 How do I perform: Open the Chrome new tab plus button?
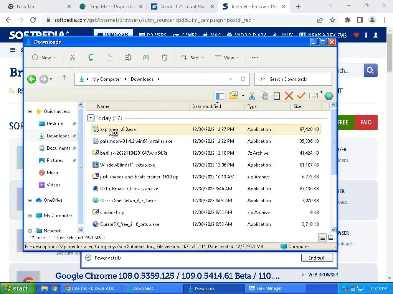298,7
